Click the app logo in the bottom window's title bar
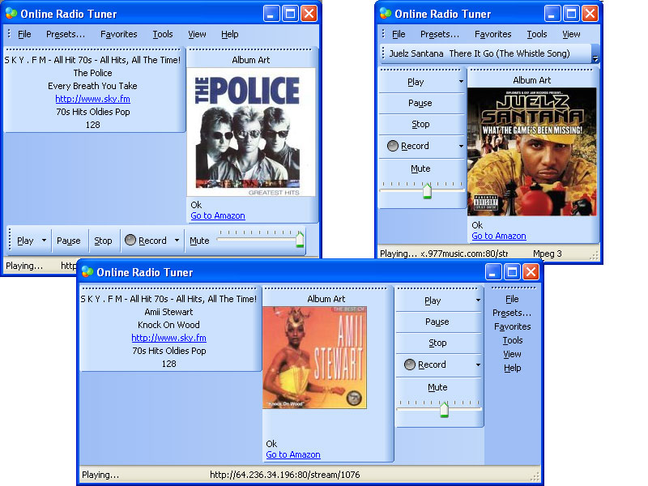 point(87,271)
